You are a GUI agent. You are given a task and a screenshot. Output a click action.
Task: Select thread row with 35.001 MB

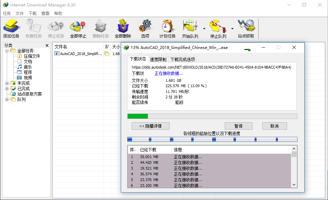click(x=210, y=157)
